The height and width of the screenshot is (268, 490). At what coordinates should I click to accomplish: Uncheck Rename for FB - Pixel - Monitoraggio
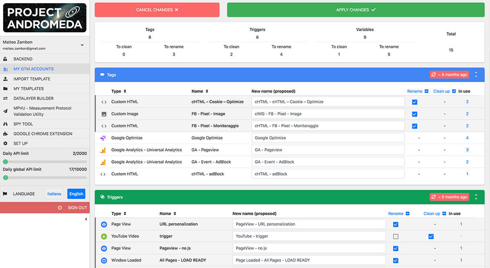pos(414,126)
